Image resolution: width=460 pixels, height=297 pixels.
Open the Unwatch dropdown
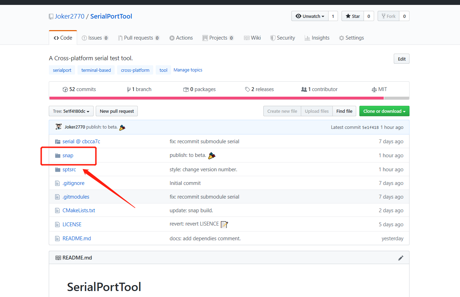(310, 16)
